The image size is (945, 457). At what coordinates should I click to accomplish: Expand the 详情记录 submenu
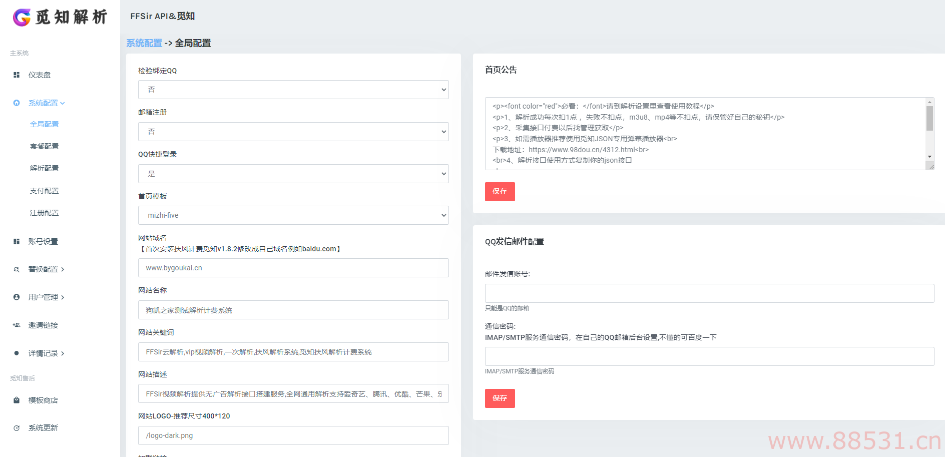[63, 353]
